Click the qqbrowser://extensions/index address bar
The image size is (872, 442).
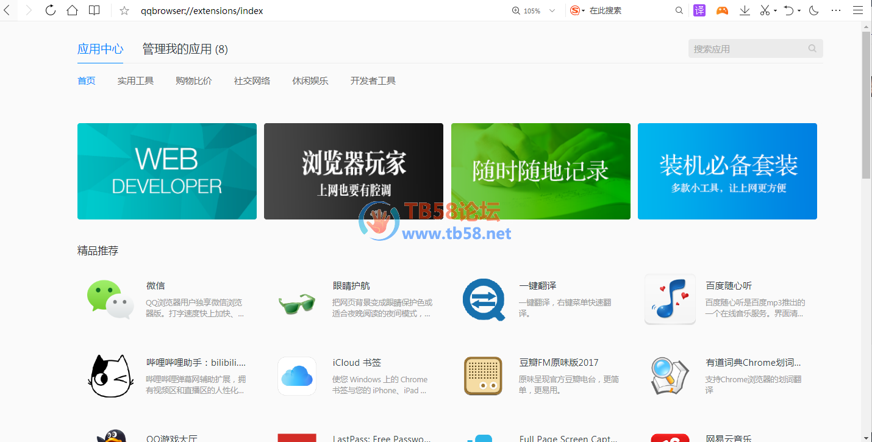pos(202,10)
